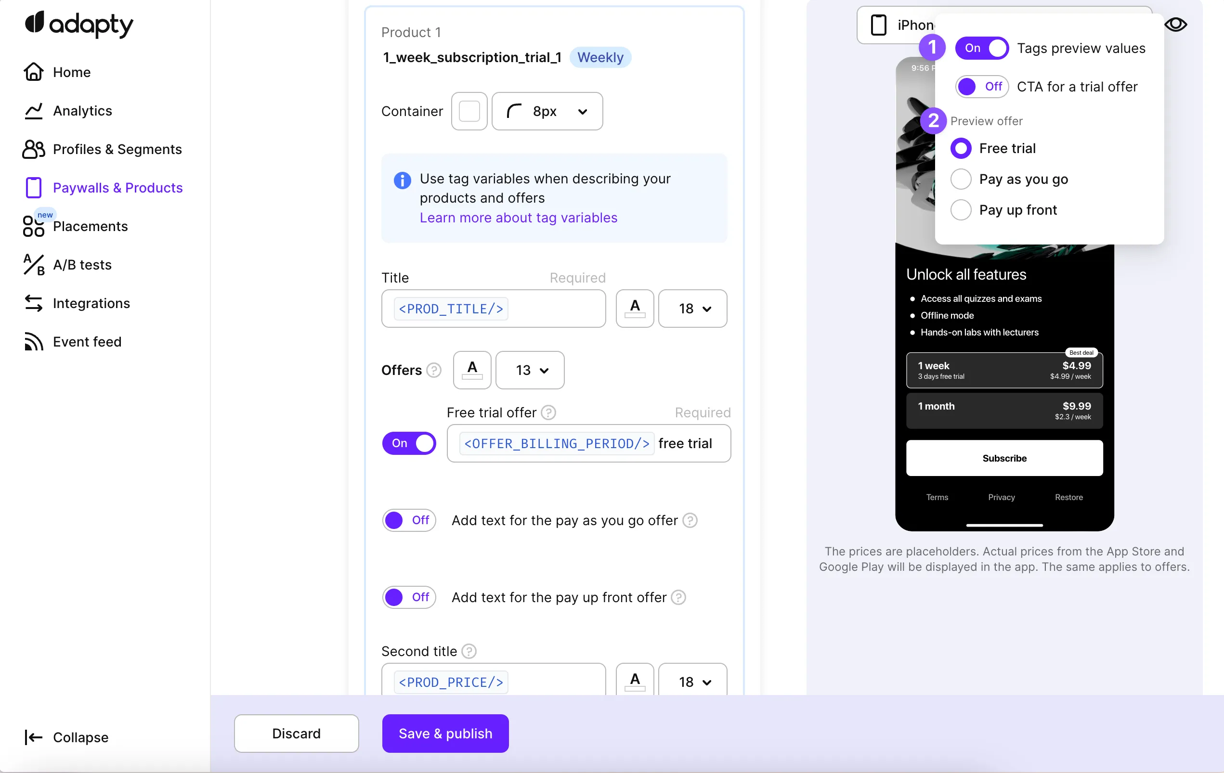Open the Offers font size 13 dropdown
This screenshot has height=773, width=1224.
[x=530, y=370]
